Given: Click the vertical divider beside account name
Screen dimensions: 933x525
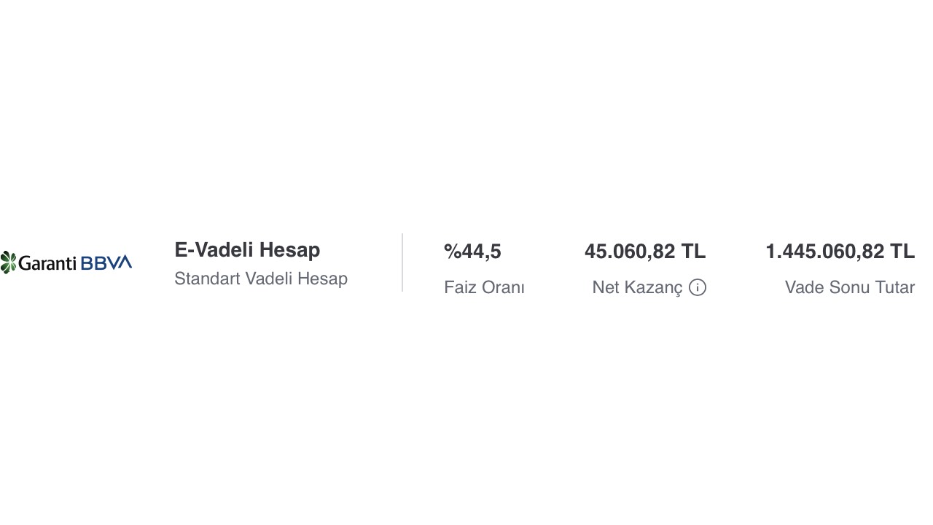Looking at the screenshot, I should coord(402,262).
